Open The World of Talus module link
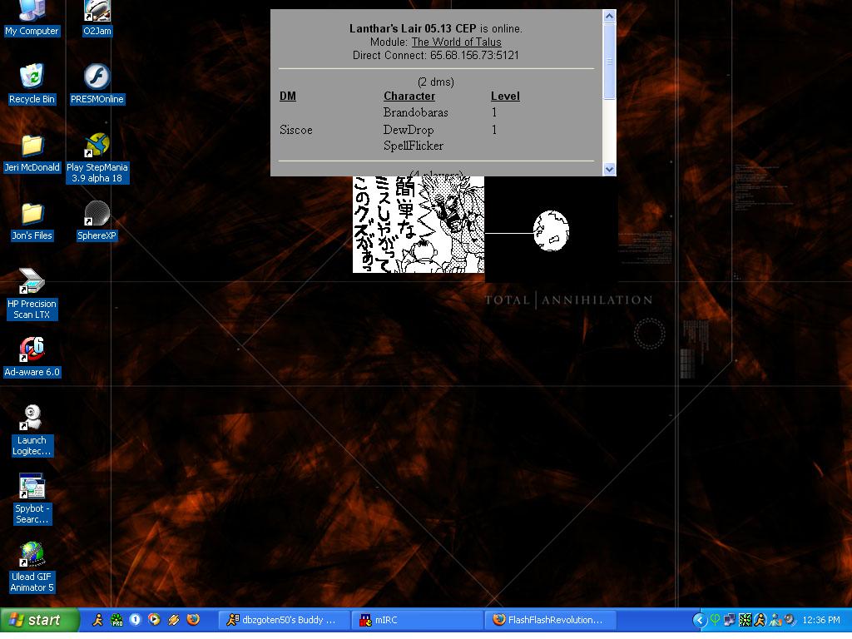 [x=457, y=42]
